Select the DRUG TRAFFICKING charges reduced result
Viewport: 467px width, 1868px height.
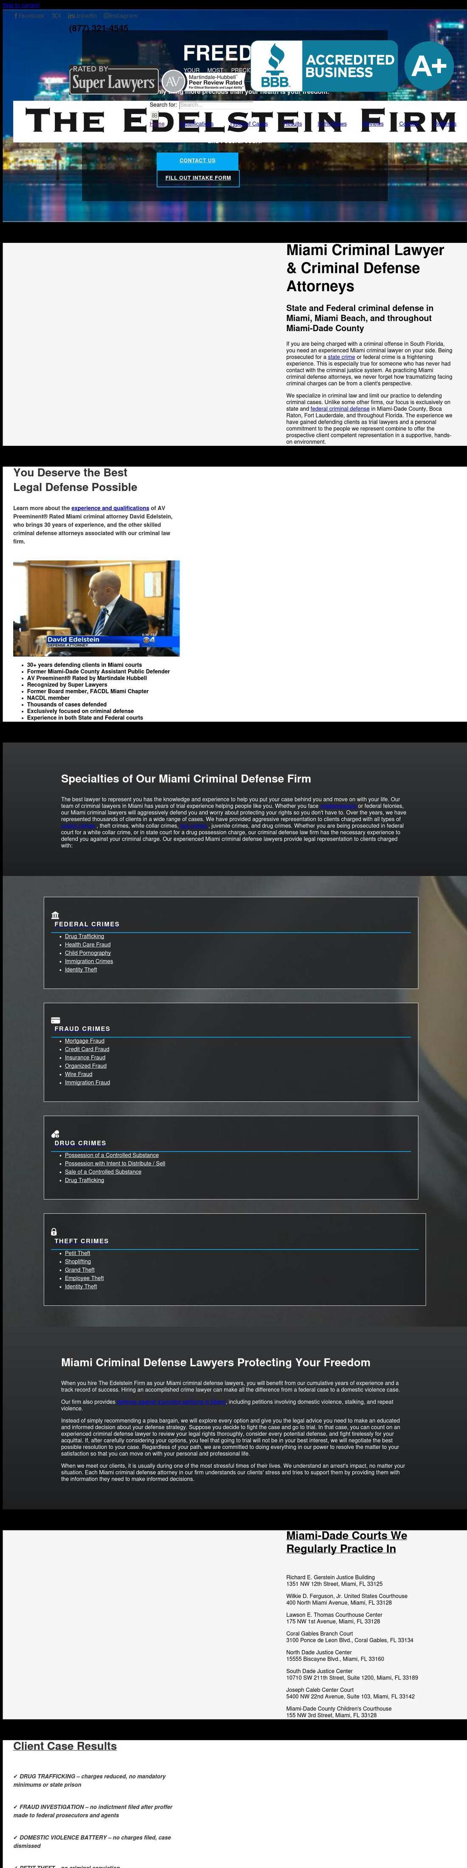pyautogui.click(x=89, y=1781)
